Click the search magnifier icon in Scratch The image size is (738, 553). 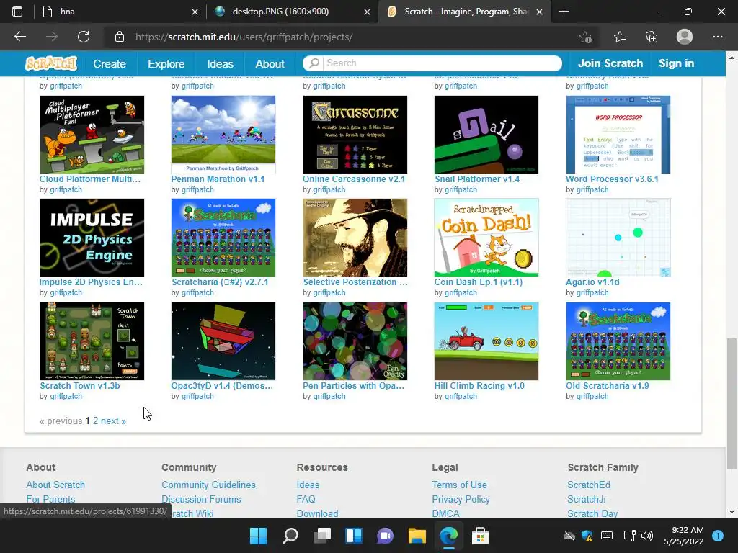314,63
